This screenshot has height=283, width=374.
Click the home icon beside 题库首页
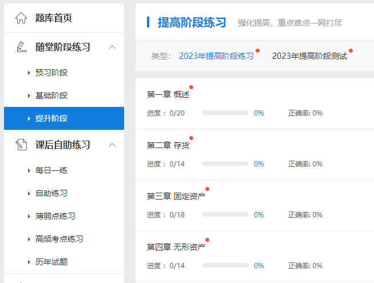coord(21,18)
